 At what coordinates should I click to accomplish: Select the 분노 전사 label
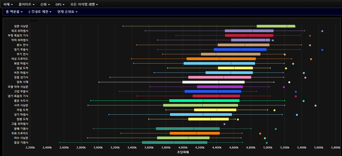pos(23,45)
